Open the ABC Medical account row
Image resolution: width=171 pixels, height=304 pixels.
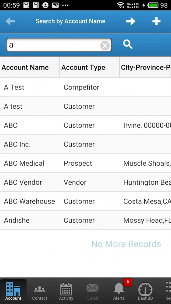point(85,164)
